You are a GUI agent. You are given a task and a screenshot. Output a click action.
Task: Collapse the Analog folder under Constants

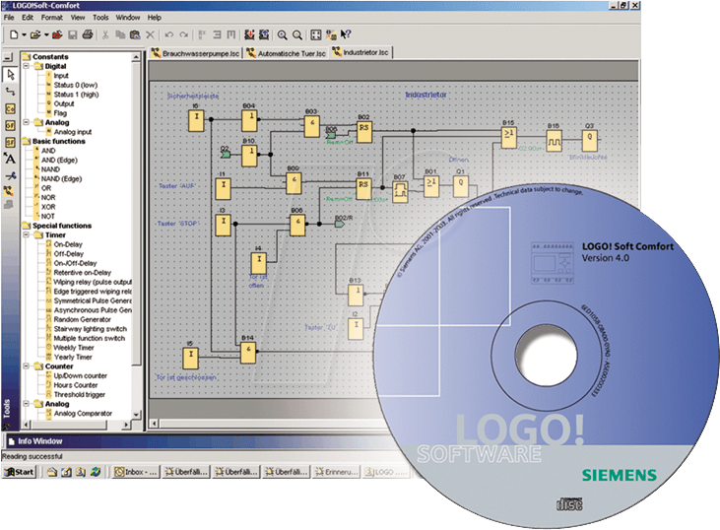[x=27, y=122]
